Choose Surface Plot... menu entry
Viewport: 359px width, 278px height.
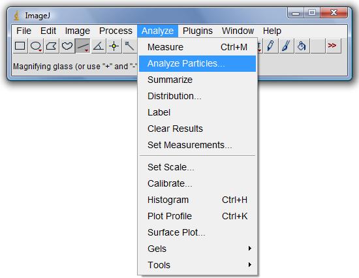pyautogui.click(x=197, y=232)
